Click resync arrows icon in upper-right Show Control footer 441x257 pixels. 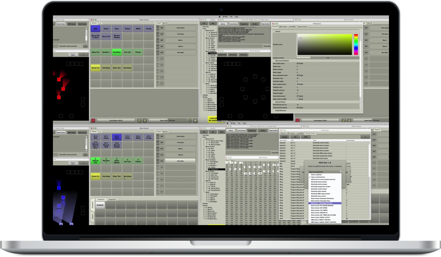click(x=344, y=120)
